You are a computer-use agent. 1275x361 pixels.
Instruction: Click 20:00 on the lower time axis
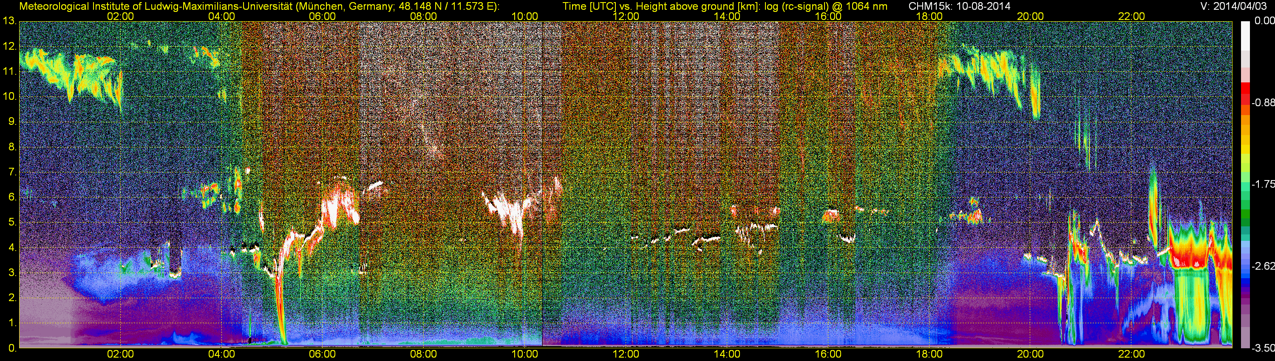[1031, 354]
